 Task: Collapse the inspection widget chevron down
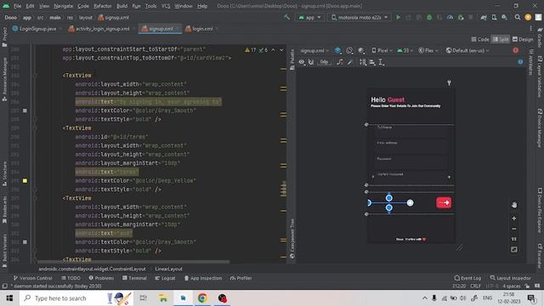pyautogui.click(x=281, y=50)
